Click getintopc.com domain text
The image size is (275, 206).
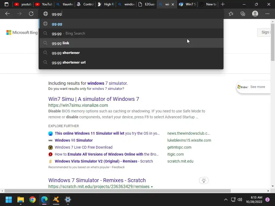[179, 147]
